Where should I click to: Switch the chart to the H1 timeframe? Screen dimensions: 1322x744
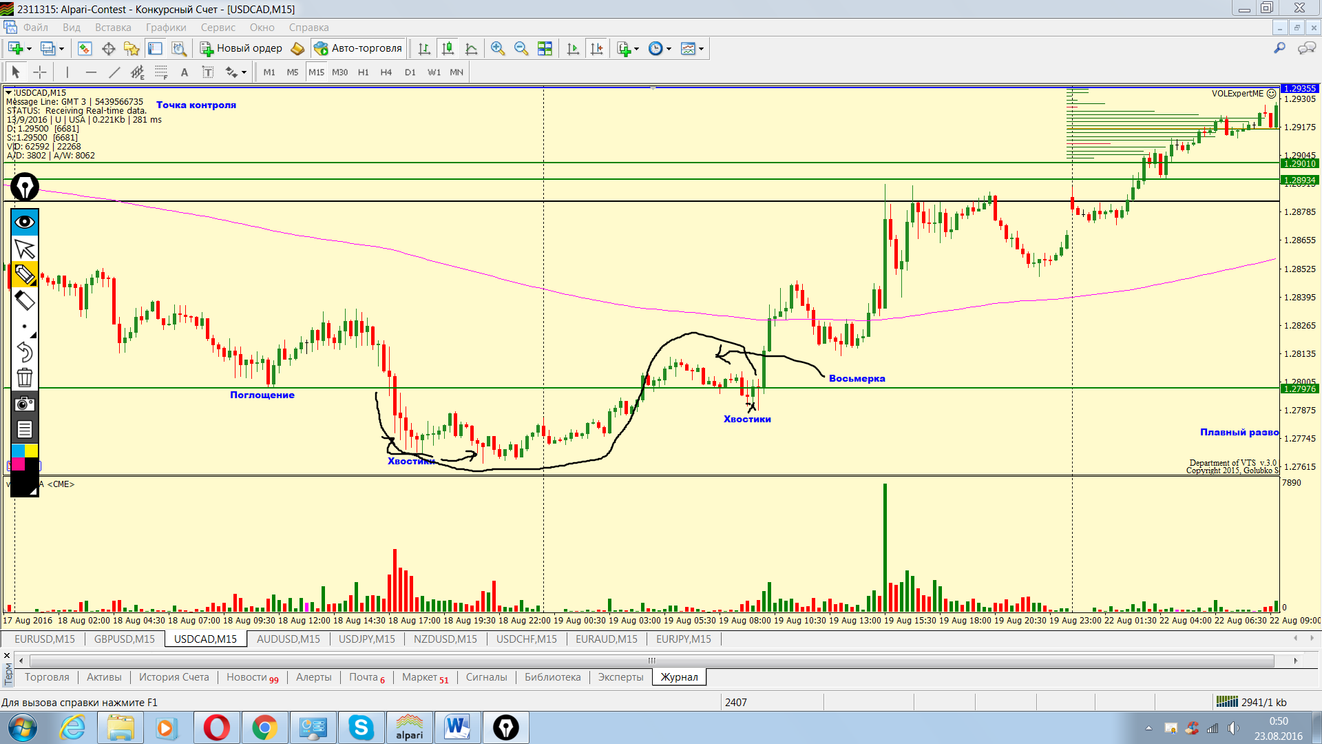pos(363,72)
